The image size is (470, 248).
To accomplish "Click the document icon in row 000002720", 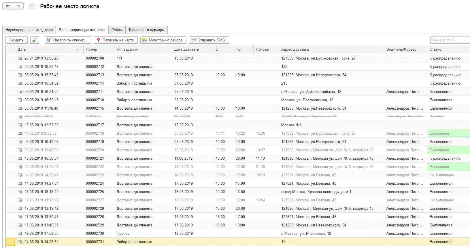I will click(20, 150).
